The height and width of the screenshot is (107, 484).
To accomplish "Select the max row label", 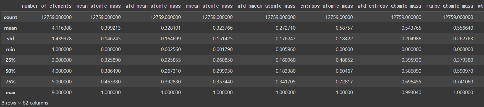I will tap(11, 92).
